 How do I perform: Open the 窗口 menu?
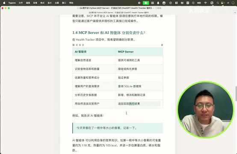coord(64,3)
